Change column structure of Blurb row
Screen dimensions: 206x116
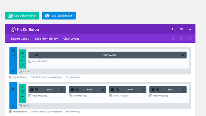click(23, 96)
